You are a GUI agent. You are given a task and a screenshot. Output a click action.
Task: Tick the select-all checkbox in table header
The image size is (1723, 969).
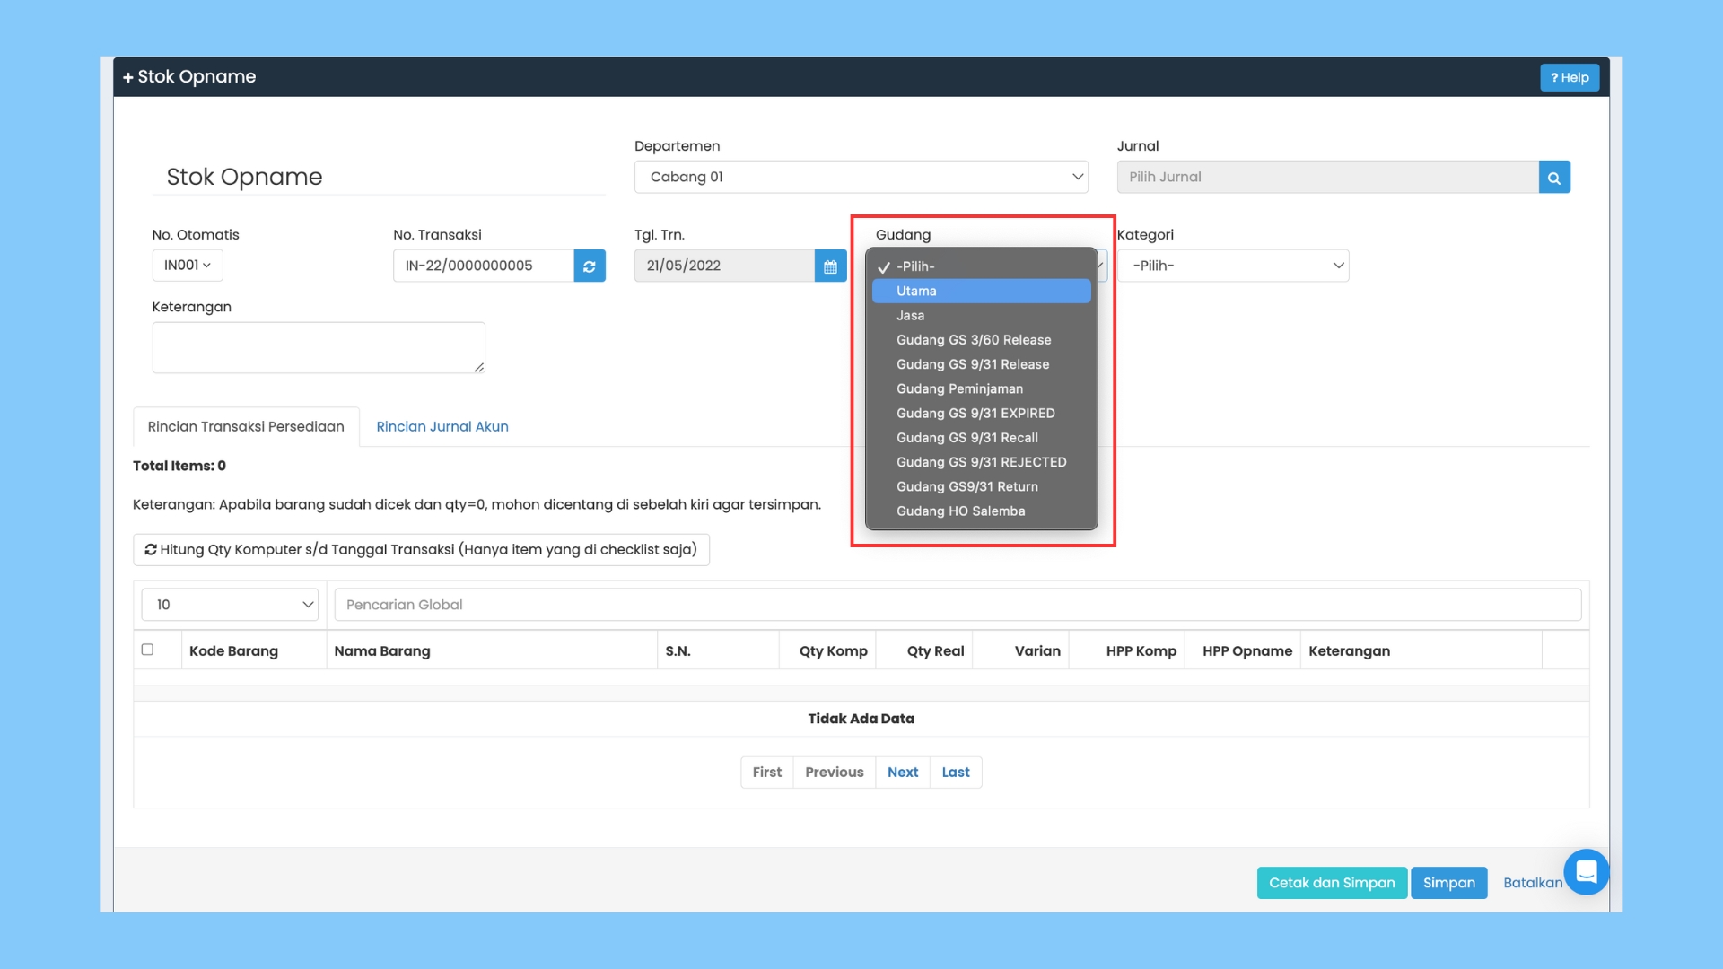[147, 650]
